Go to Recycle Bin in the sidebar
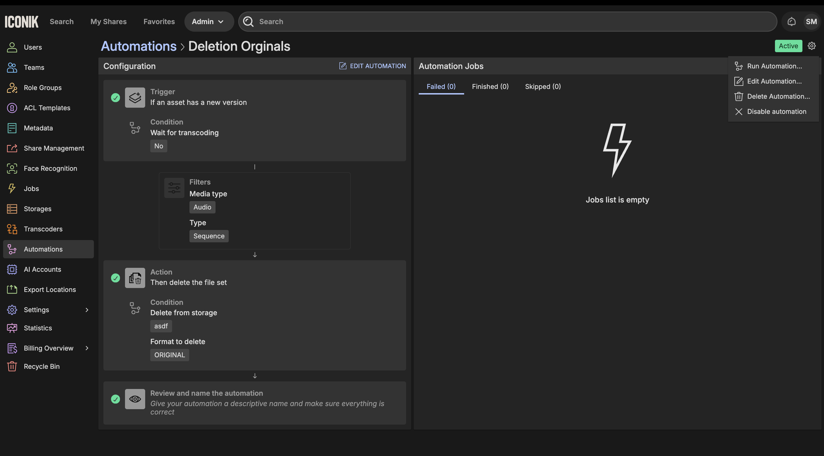This screenshot has width=824, height=456. coord(41,367)
